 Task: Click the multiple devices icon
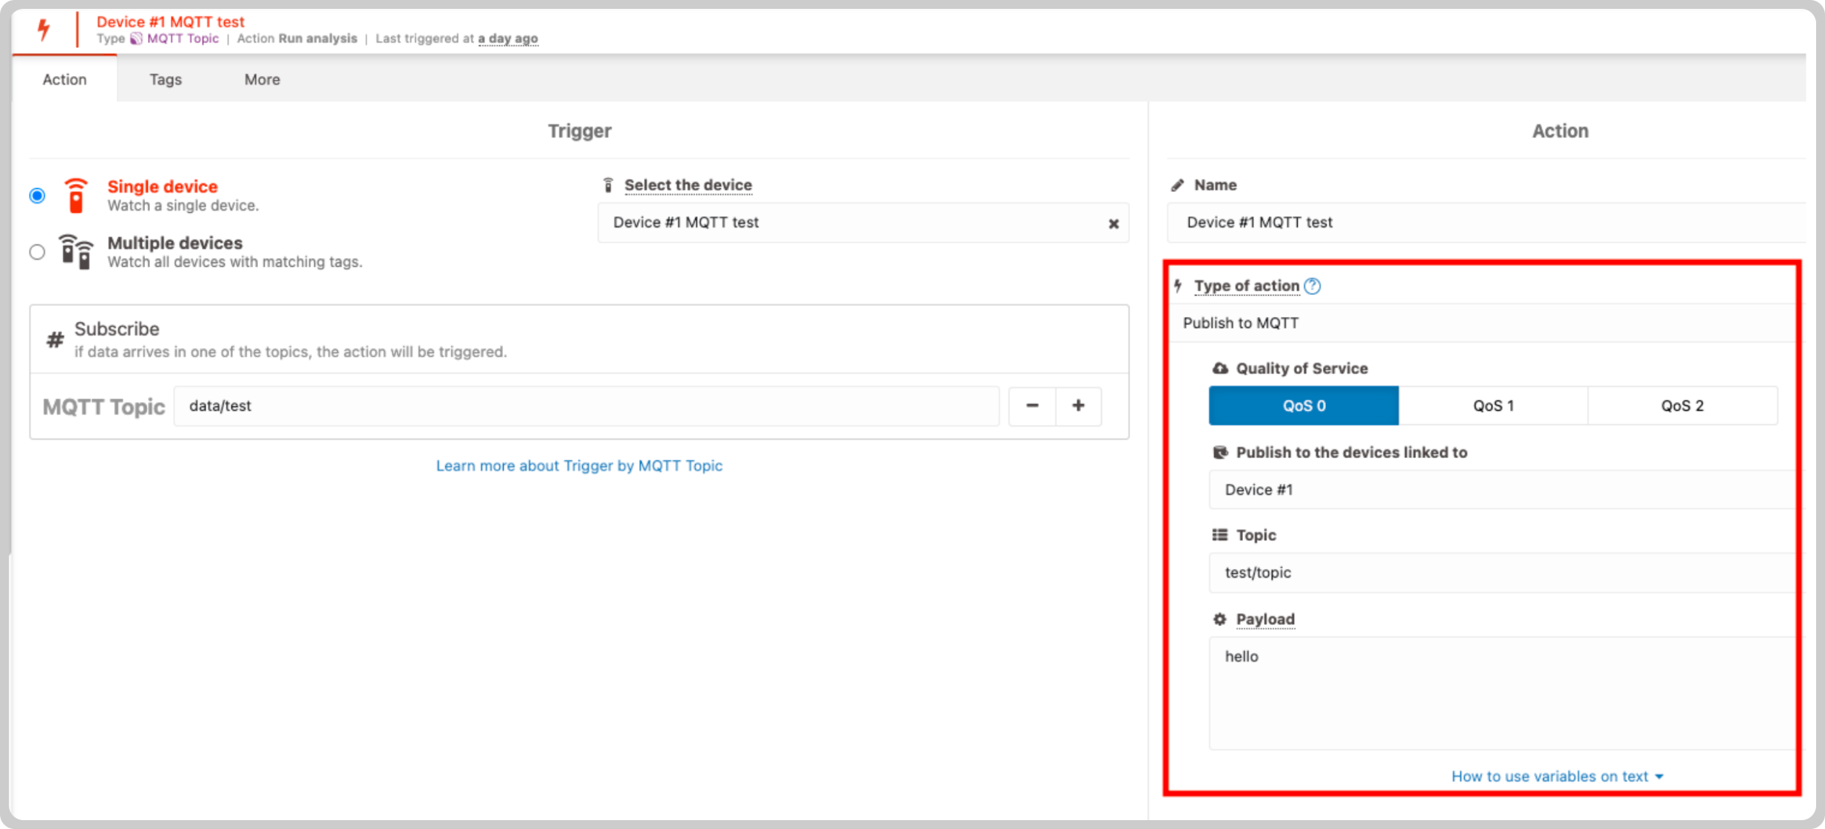tap(76, 252)
